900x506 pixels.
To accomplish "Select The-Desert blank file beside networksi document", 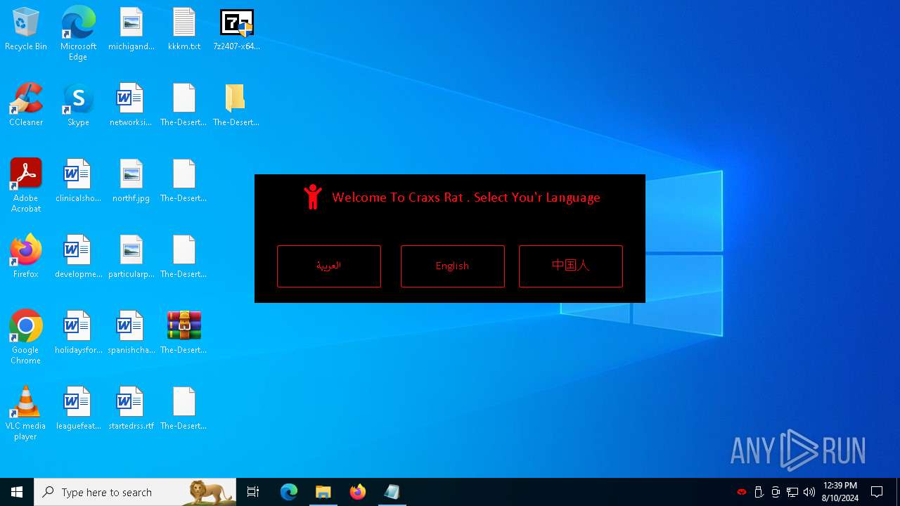I will (184, 105).
